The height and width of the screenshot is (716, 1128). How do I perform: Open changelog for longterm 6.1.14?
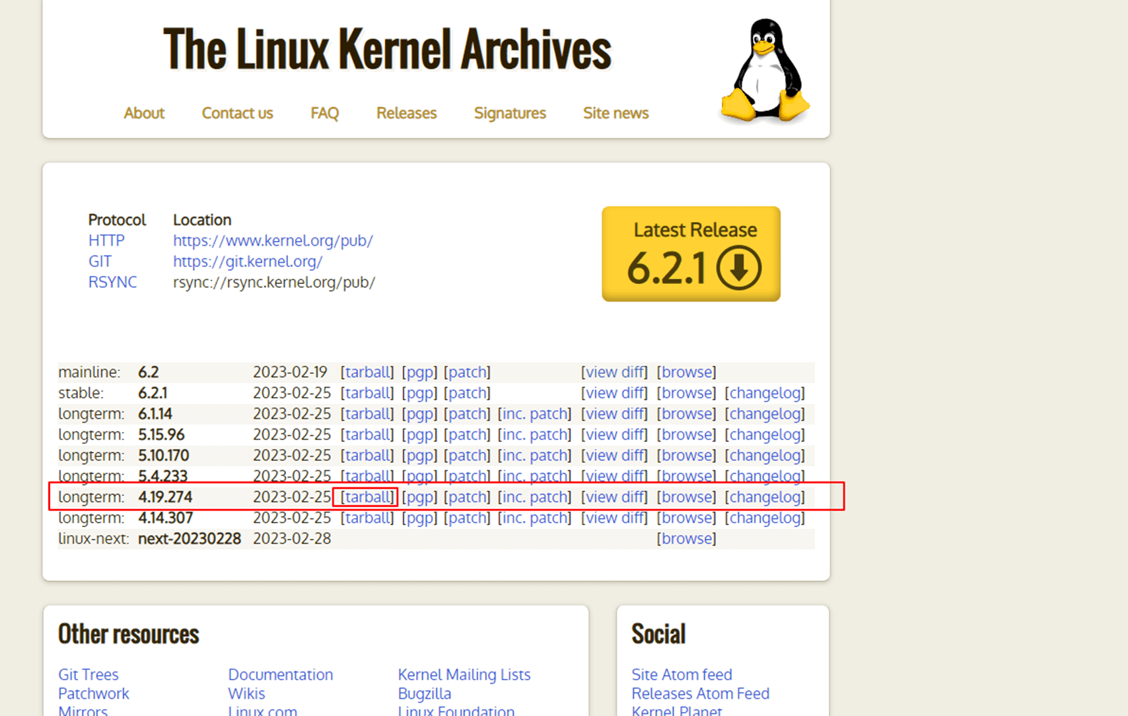tap(765, 413)
